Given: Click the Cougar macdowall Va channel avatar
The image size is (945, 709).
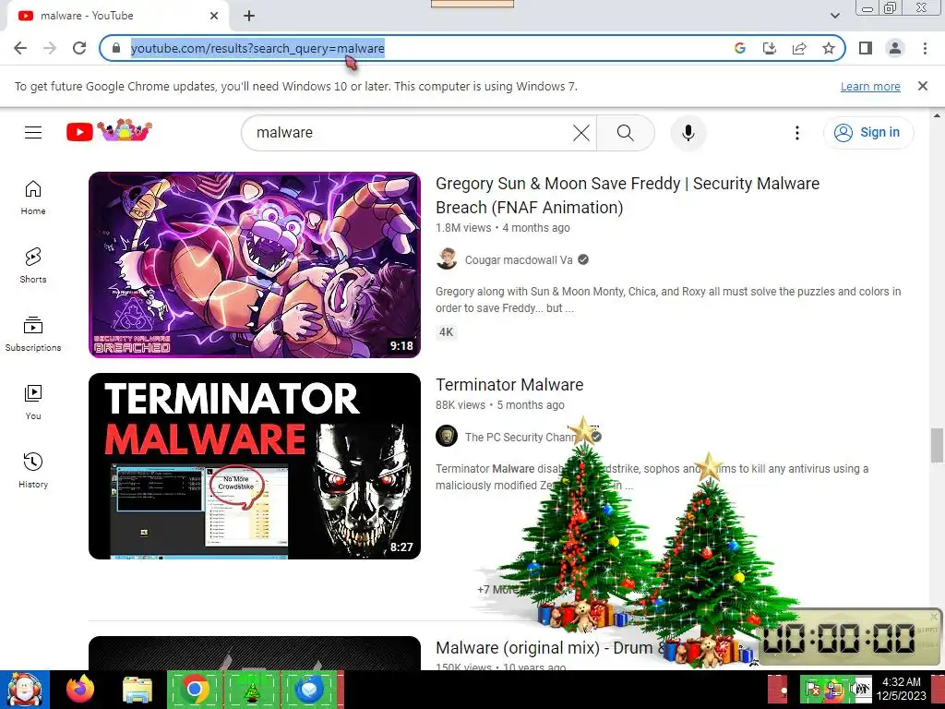Looking at the screenshot, I should point(447,259).
